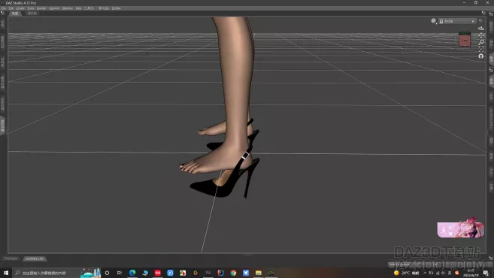This screenshot has width=494, height=278.
Task: Switch to the Timeline tab
Action: pyautogui.click(x=11, y=258)
